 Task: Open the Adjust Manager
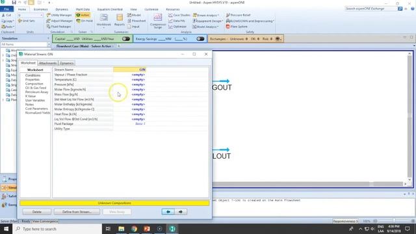59,21
